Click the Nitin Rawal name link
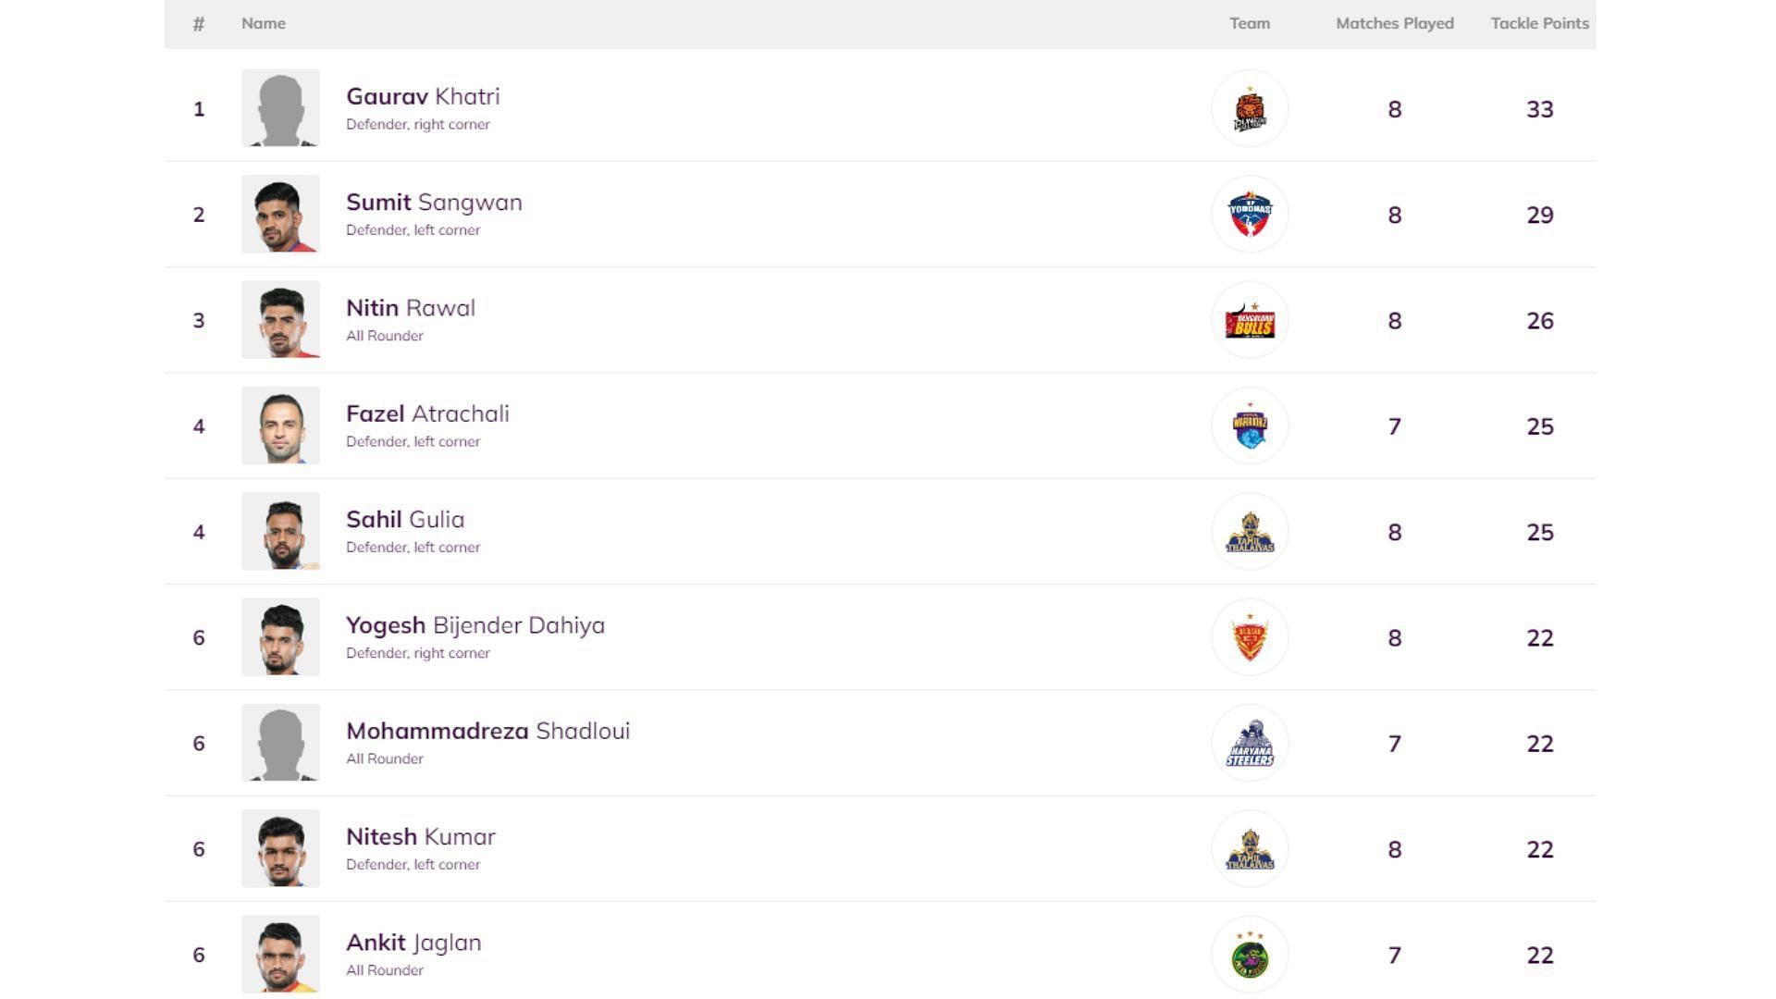The image size is (1776, 999). 411,308
